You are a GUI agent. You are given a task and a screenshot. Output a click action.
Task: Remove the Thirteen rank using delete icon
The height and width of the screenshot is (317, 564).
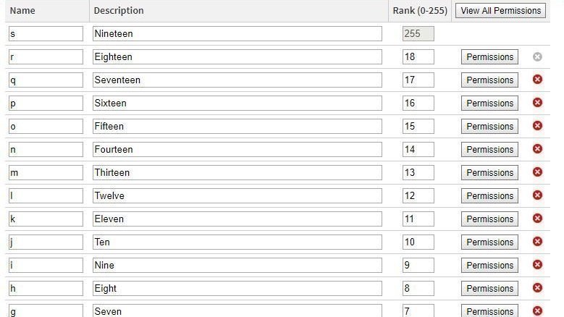click(537, 172)
